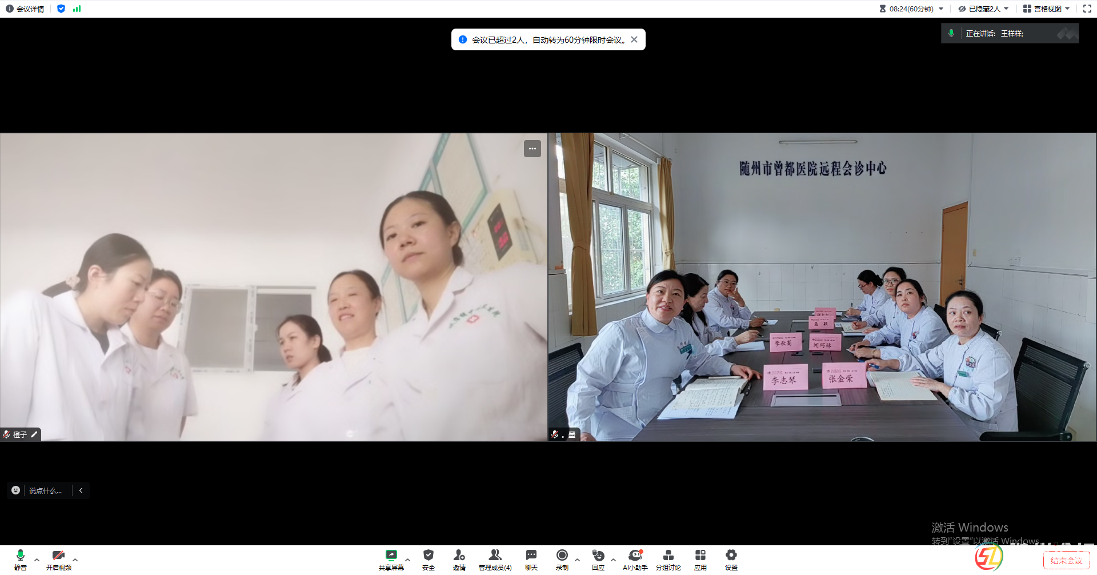
Task: Click the 说点什么 chat input field
Action: click(46, 490)
